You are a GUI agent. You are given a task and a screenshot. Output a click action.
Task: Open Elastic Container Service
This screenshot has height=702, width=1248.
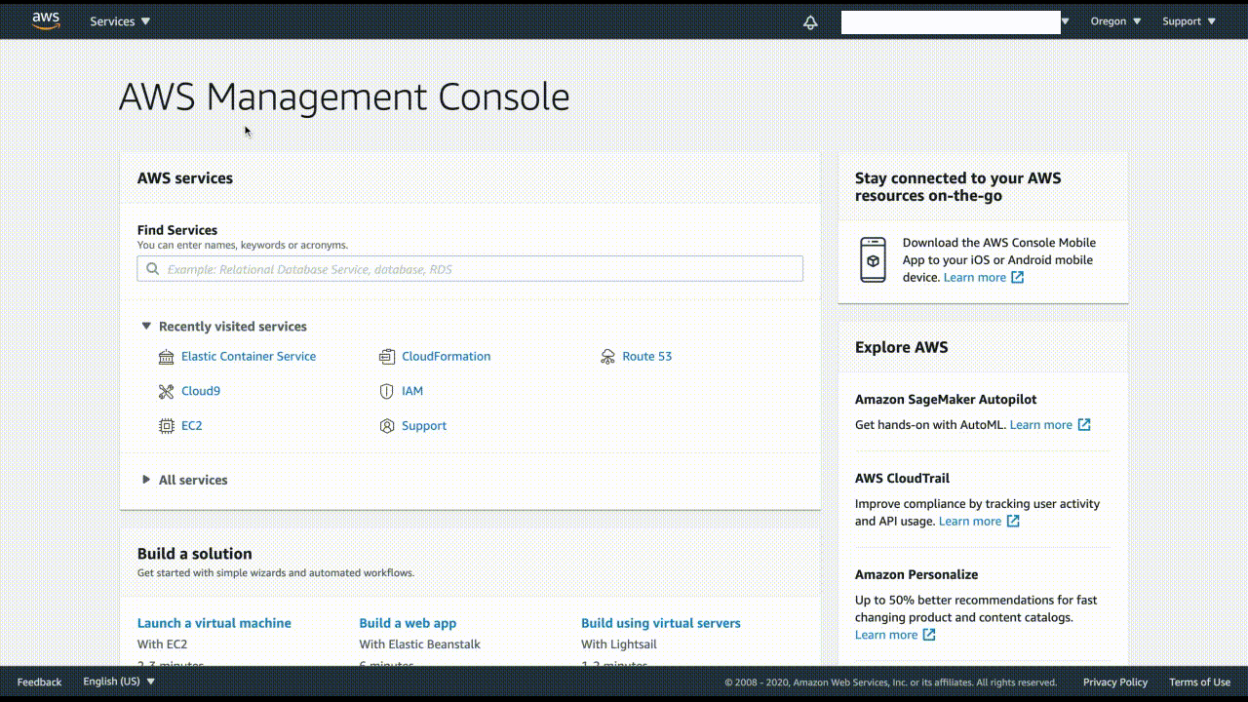249,356
